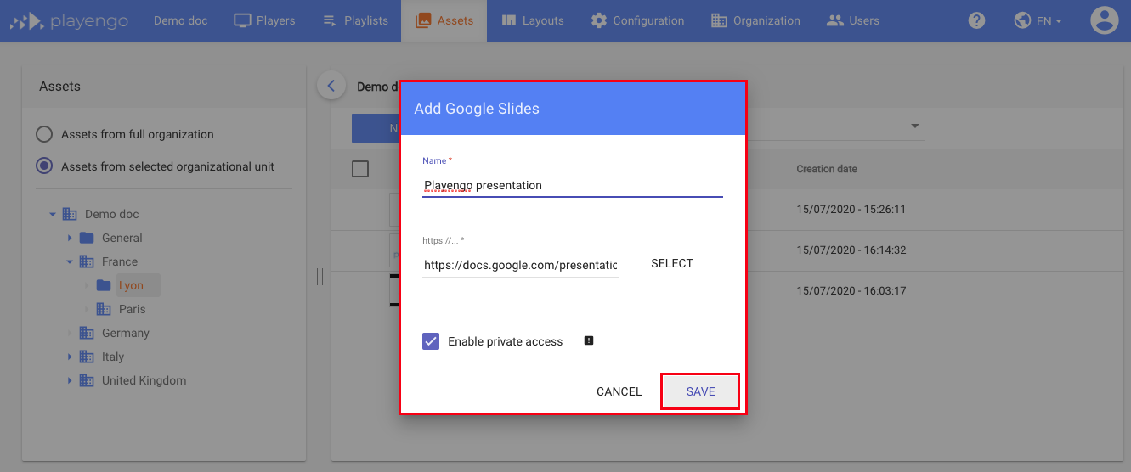Expand the Germany tree node
This screenshot has height=472, width=1131.
tap(70, 333)
